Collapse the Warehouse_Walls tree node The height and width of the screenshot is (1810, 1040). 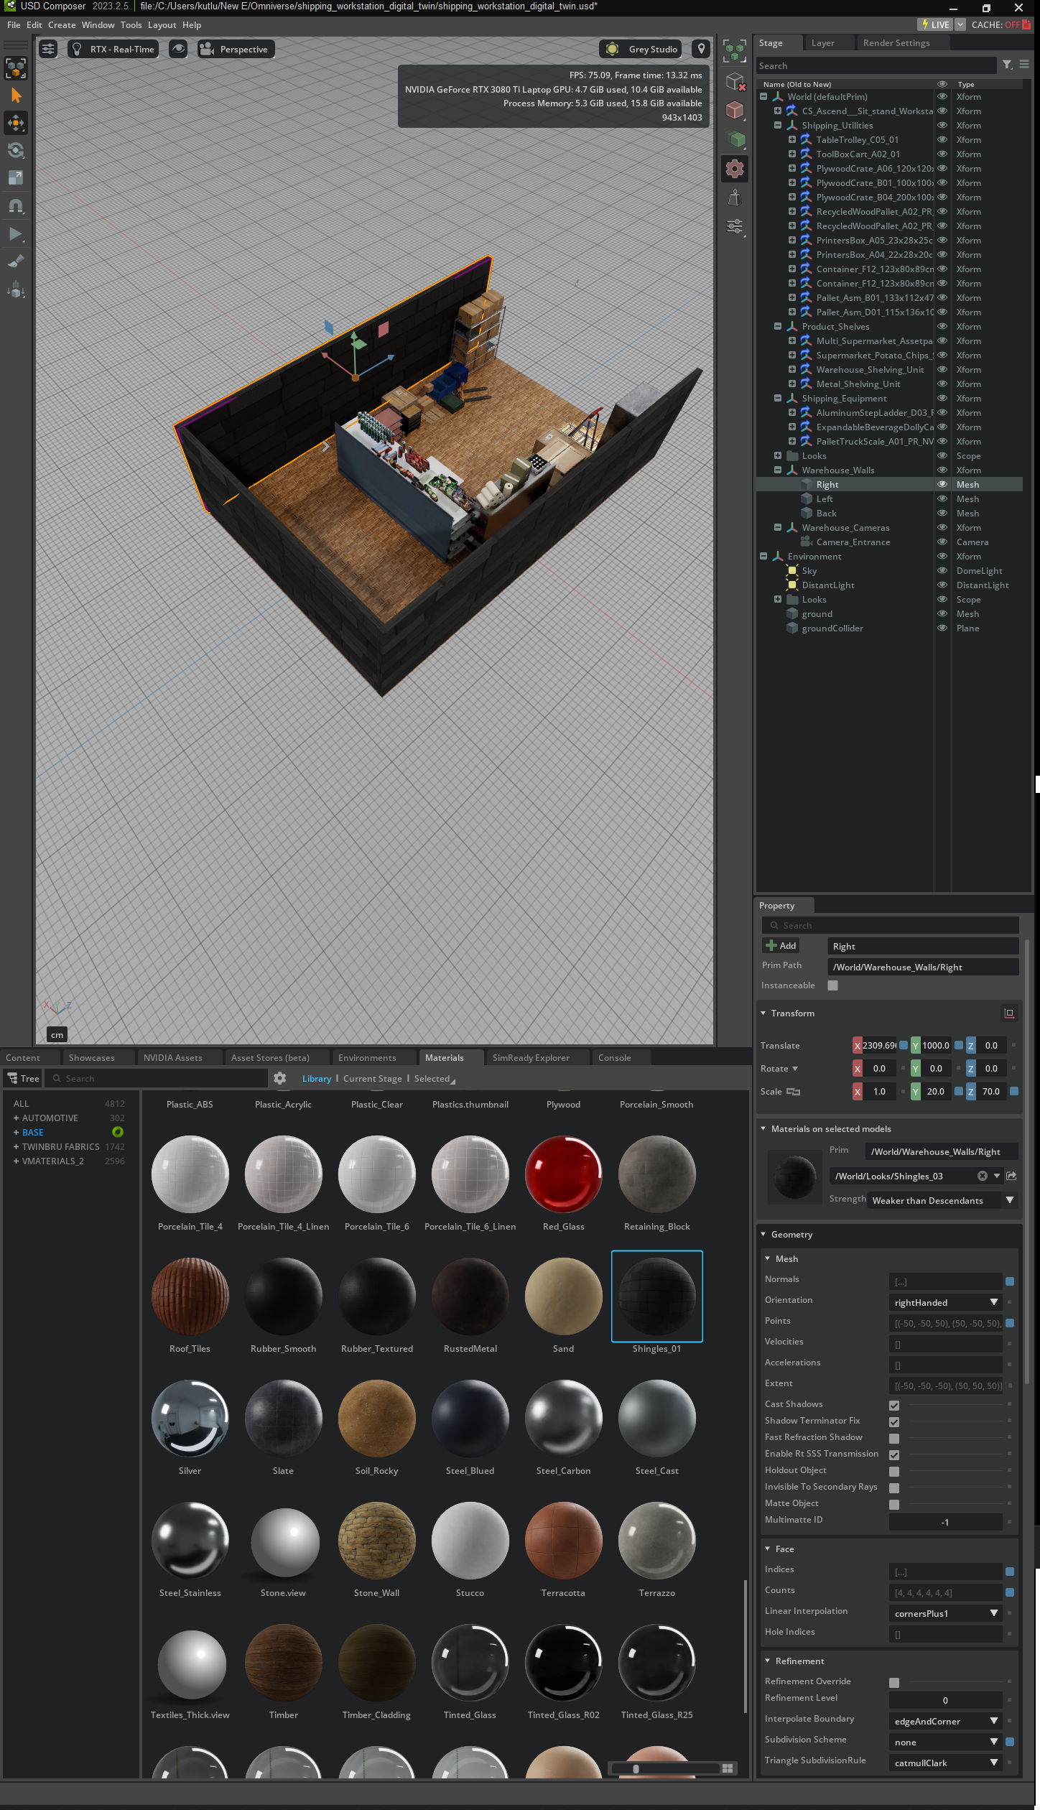point(778,470)
